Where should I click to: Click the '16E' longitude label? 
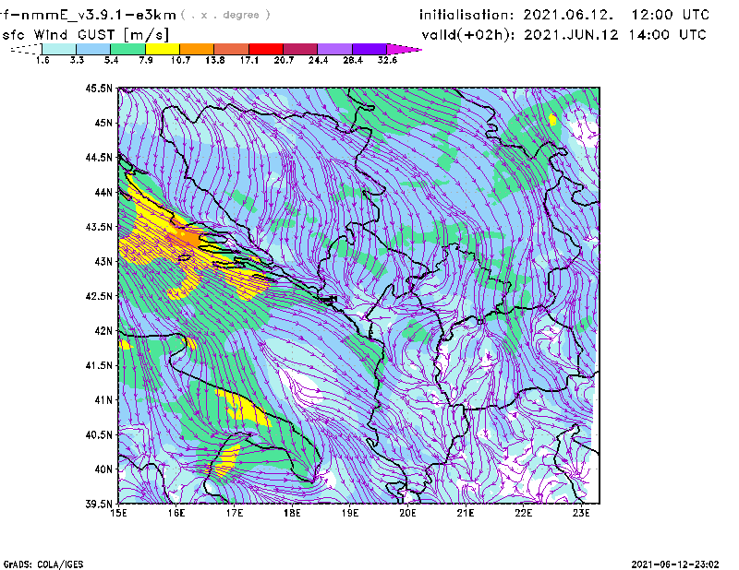click(x=176, y=513)
